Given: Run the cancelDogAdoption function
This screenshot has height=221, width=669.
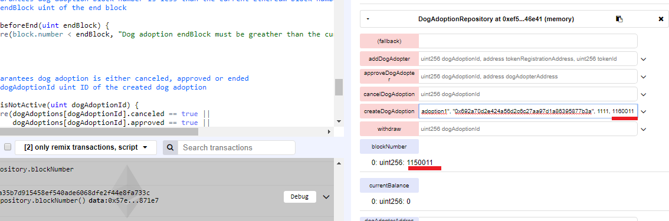Looking at the screenshot, I should 389,94.
